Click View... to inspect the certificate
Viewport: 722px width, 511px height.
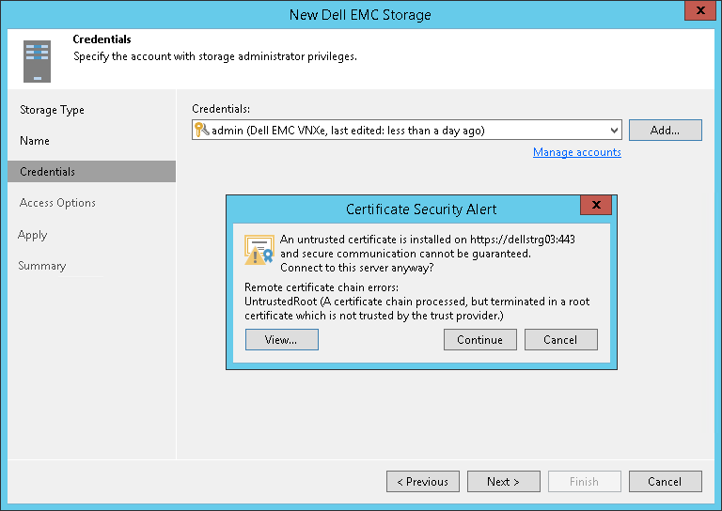pos(281,340)
